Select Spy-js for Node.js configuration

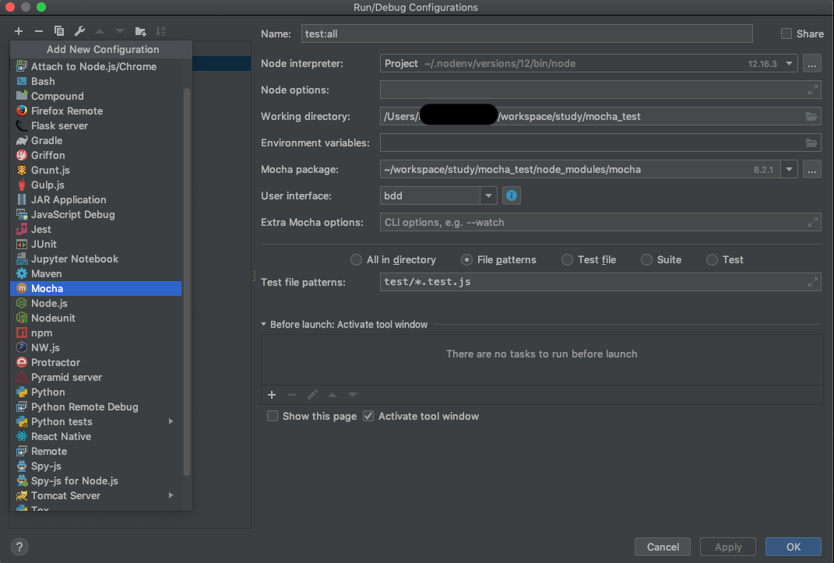[x=96, y=481]
